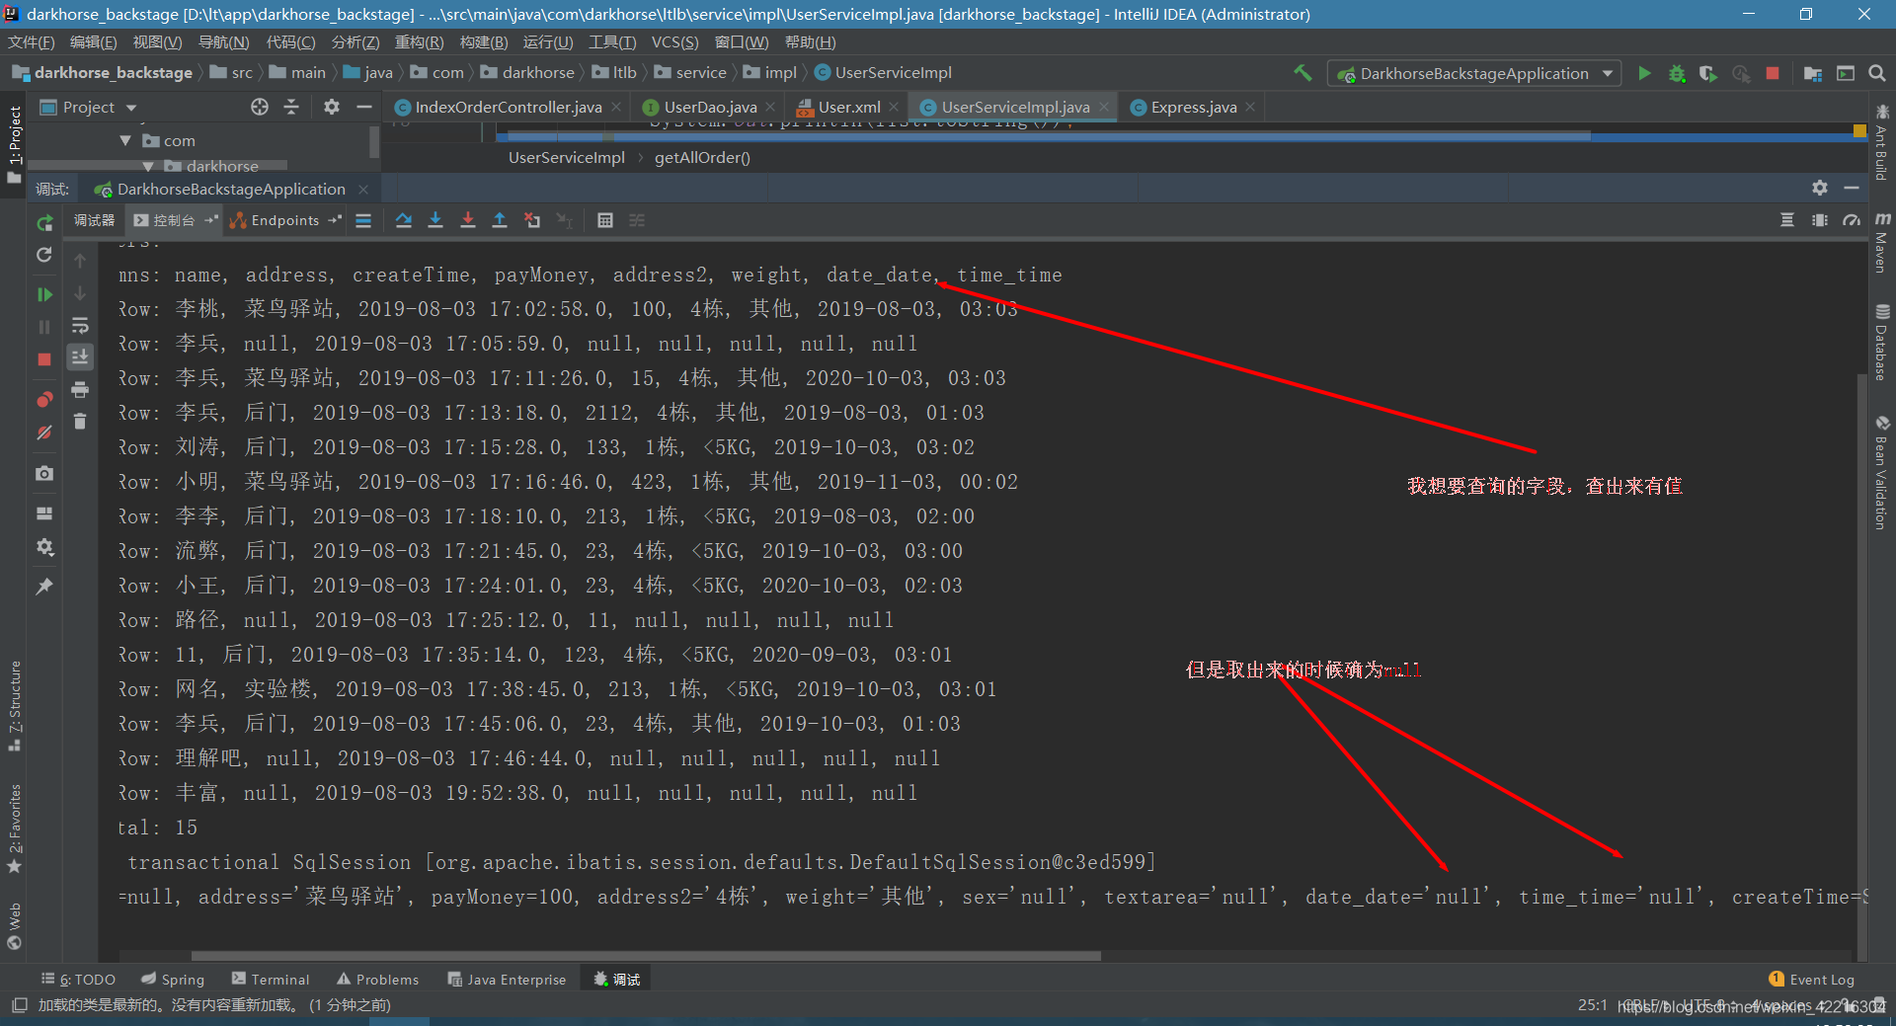The image size is (1896, 1026).
Task: Open debugger settings gear in left strip
Action: (44, 547)
